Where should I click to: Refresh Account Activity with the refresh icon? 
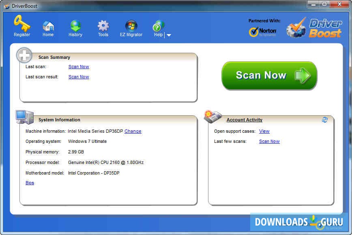(x=324, y=120)
